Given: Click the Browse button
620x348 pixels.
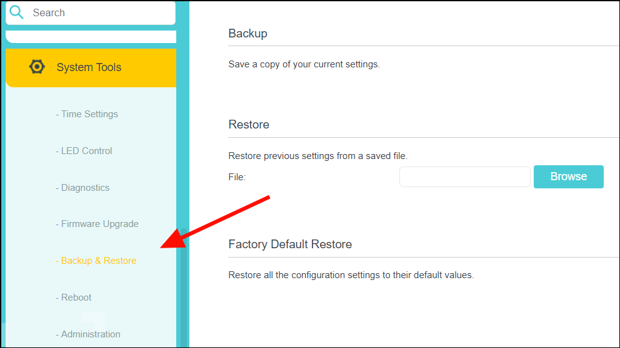Looking at the screenshot, I should (x=569, y=176).
